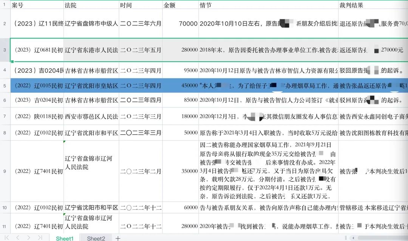Click the green fill handle below the selected row
408x241 pixels.
12,61
